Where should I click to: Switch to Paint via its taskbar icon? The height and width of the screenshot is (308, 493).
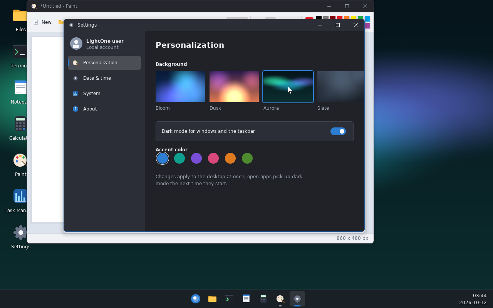[x=280, y=299]
